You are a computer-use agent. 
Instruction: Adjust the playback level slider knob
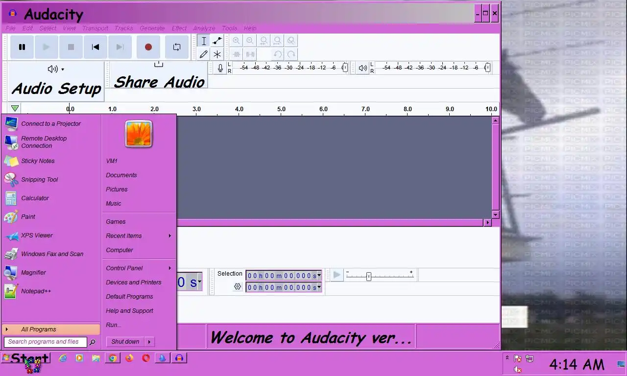[487, 68]
